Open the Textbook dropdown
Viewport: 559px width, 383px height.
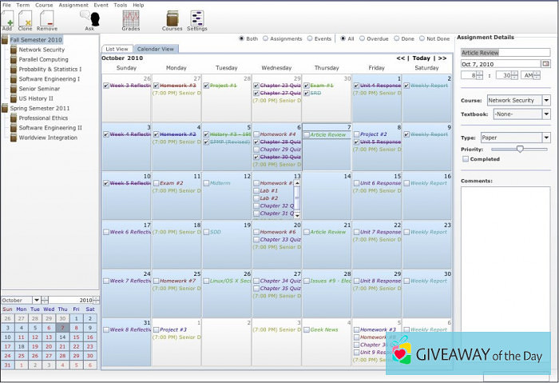pyautogui.click(x=546, y=114)
